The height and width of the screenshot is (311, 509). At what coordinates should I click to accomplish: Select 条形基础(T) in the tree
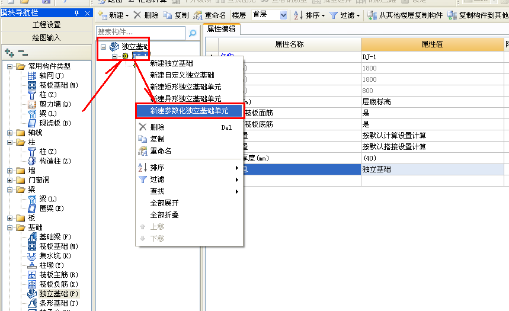click(x=59, y=303)
